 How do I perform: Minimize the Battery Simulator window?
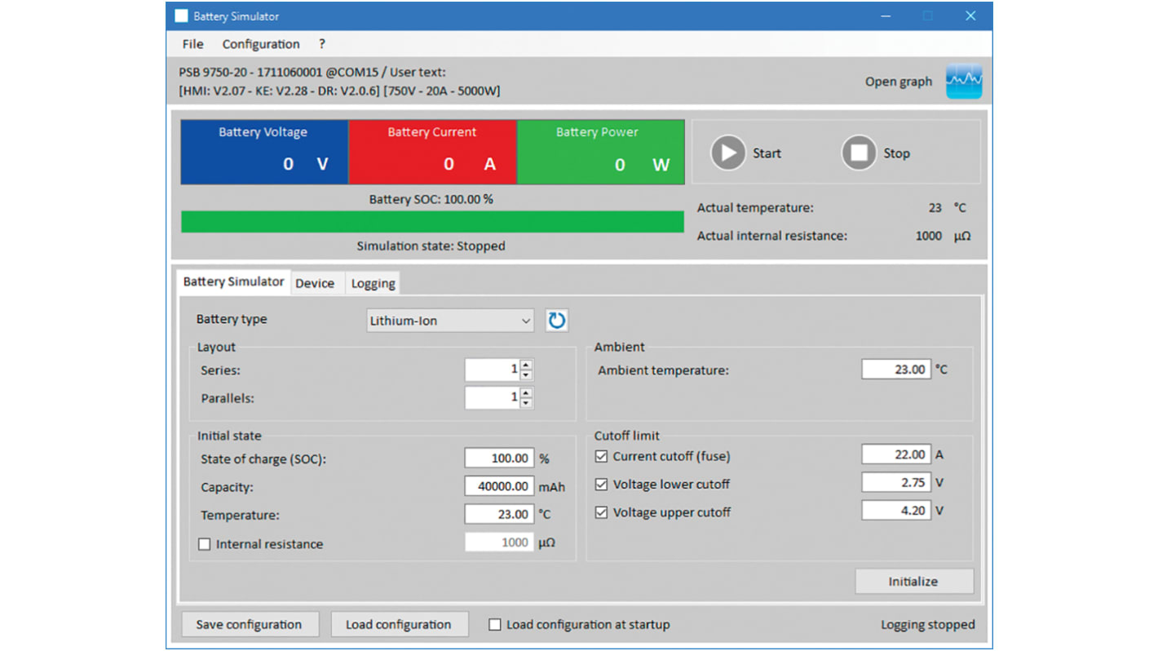coord(886,15)
